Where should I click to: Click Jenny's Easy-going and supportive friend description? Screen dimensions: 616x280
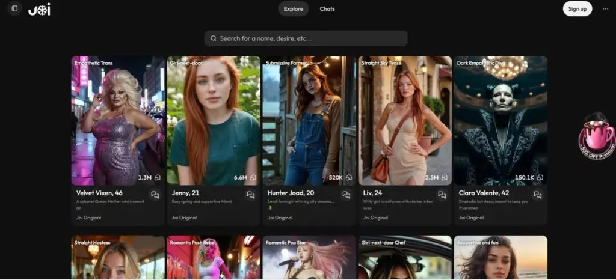(x=202, y=201)
